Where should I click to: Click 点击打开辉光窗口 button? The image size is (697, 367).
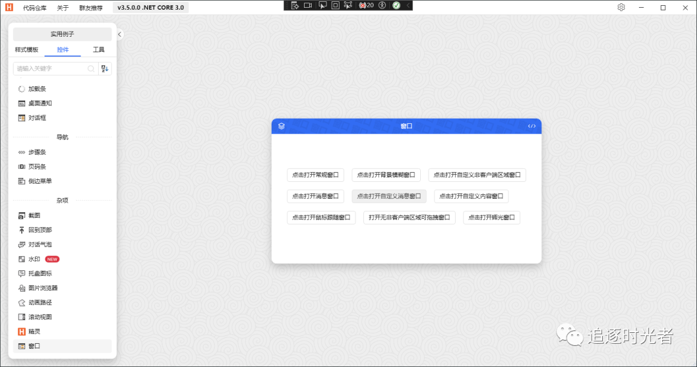[491, 217]
